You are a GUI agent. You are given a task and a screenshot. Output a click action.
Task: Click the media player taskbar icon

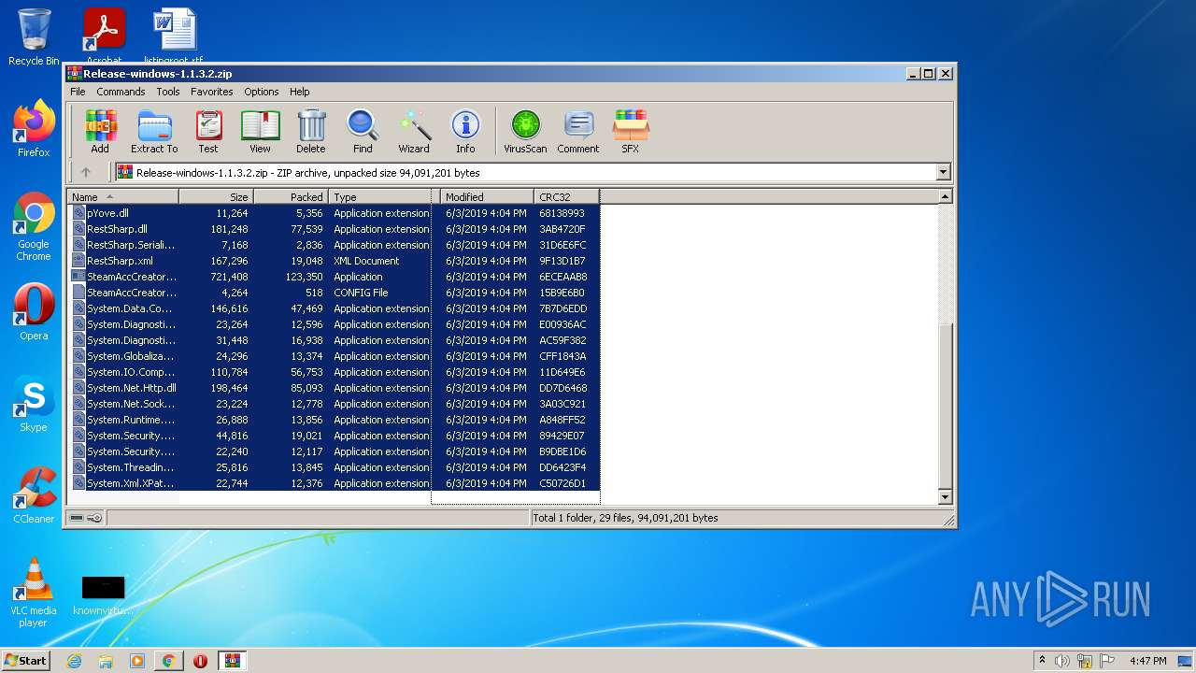pyautogui.click(x=137, y=661)
